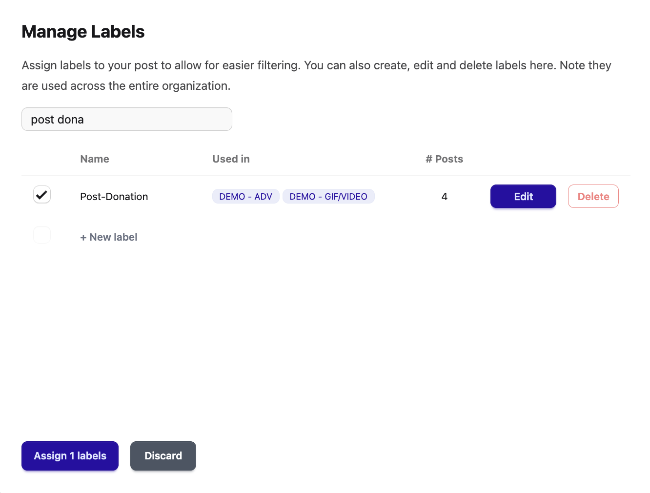Click the plus sign before New label
The height and width of the screenshot is (493, 650).
83,238
